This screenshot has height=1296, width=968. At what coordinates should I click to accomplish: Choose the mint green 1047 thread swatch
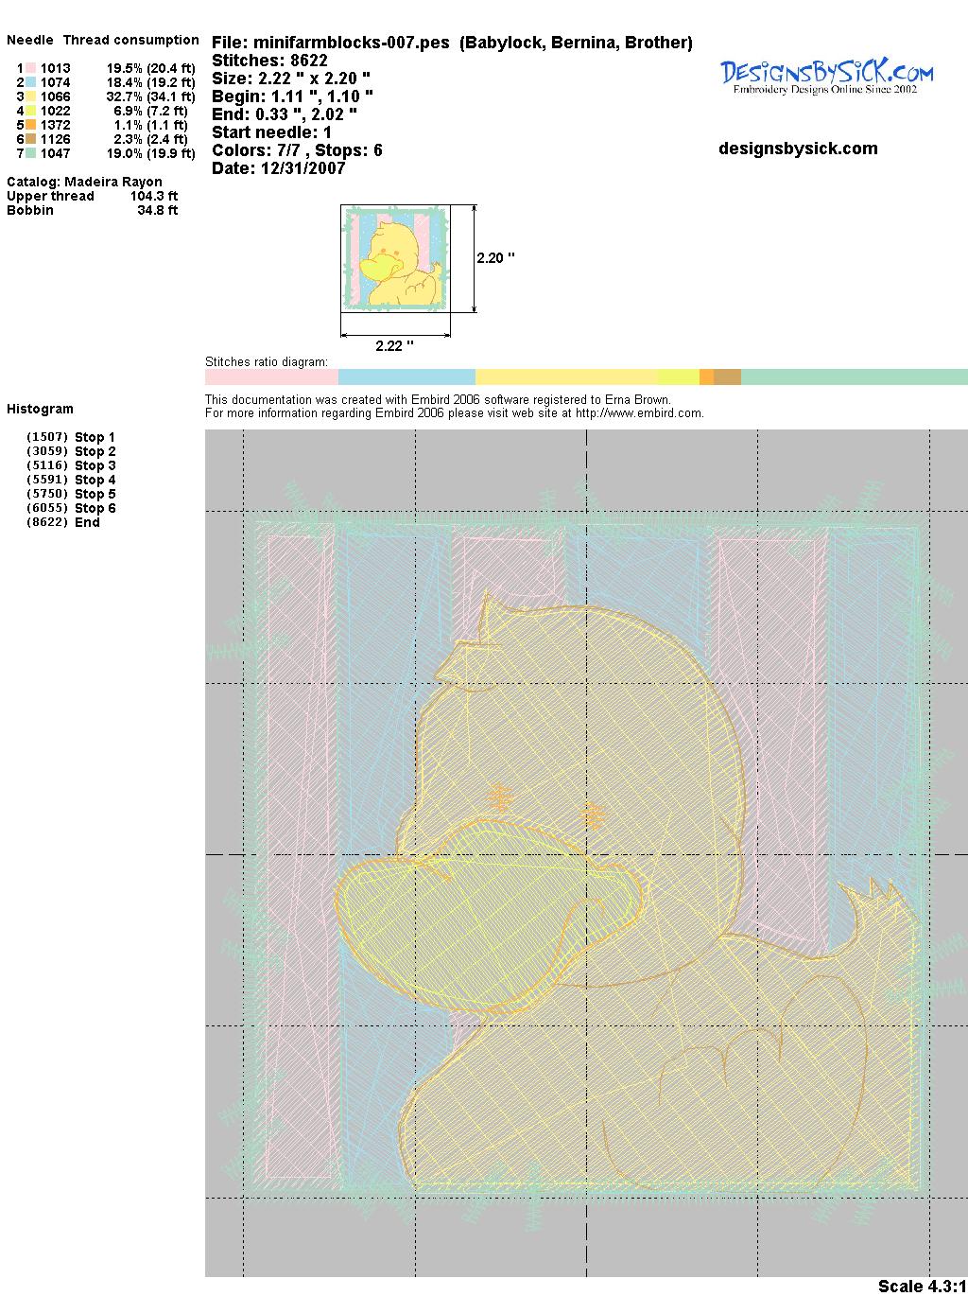coord(31,153)
